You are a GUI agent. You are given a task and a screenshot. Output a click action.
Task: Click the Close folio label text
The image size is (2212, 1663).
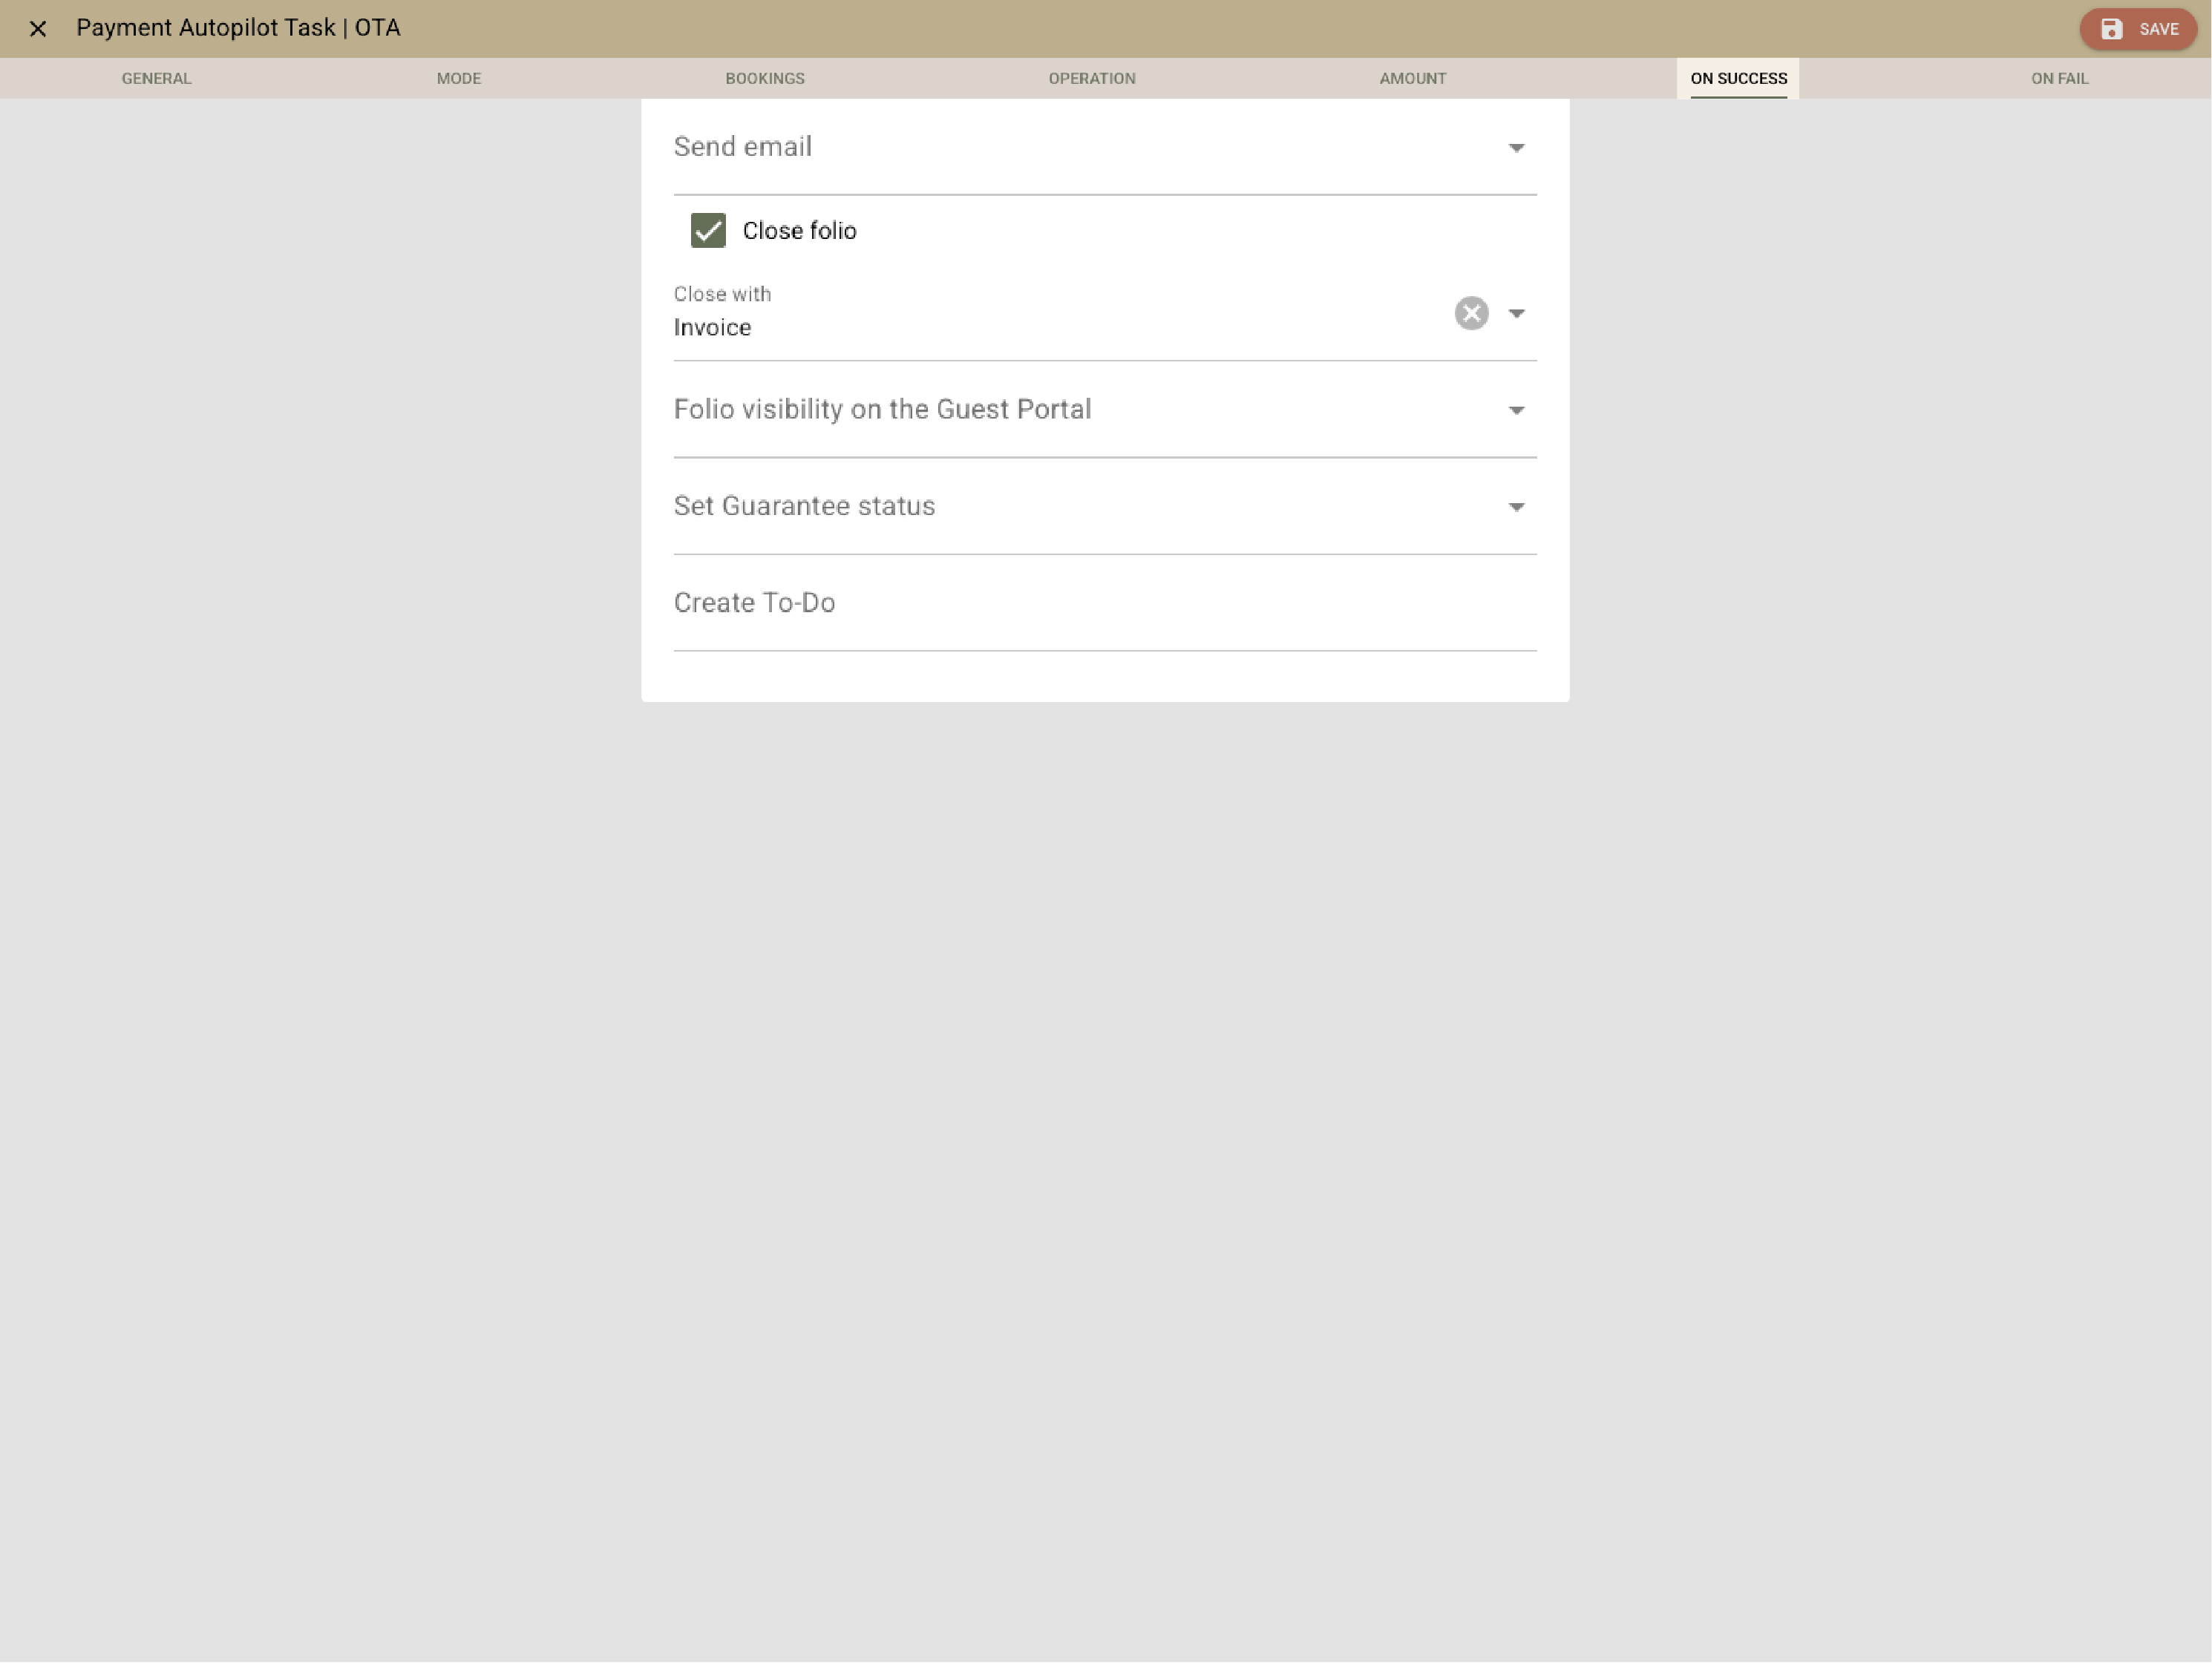(799, 231)
